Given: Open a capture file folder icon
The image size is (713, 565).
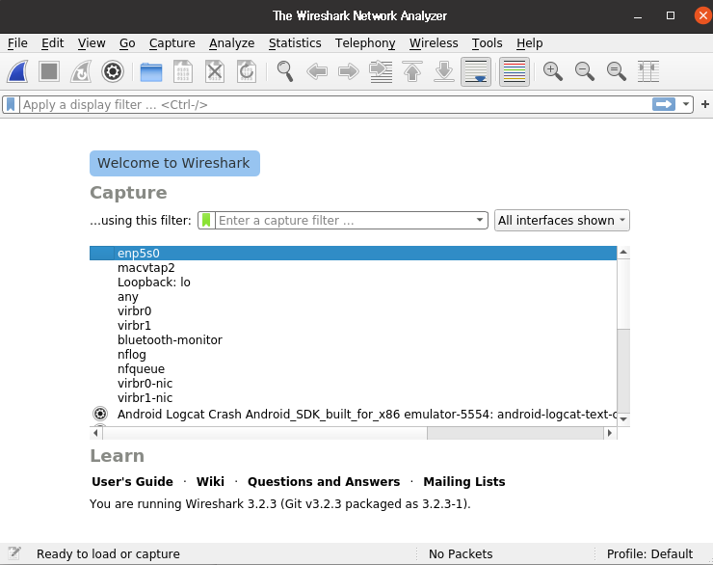Looking at the screenshot, I should pyautogui.click(x=151, y=71).
